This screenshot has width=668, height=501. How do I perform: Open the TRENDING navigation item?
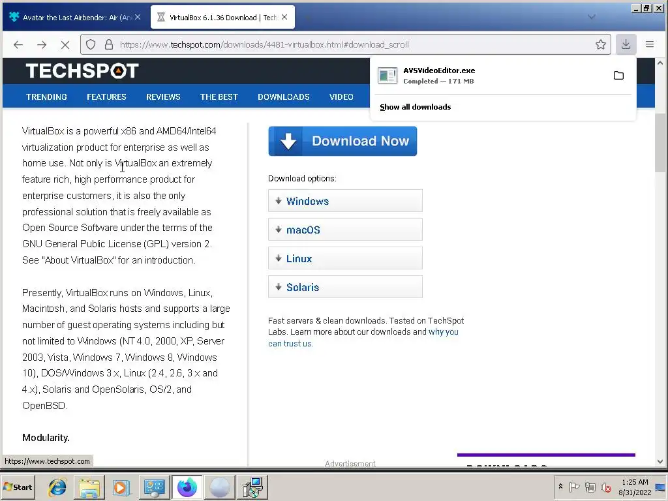46,97
